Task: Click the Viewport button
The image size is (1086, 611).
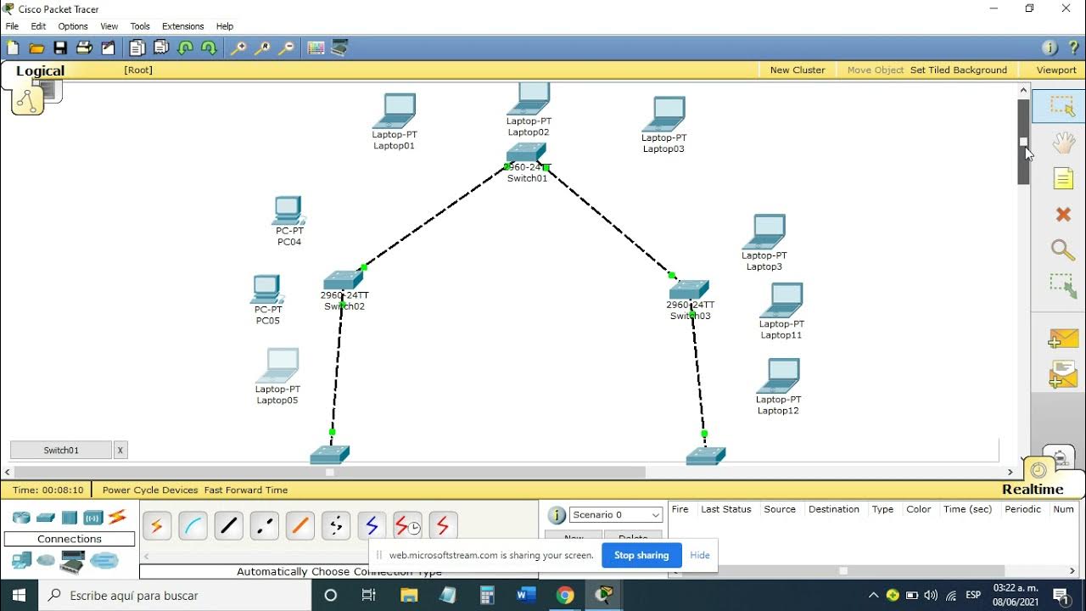Action: coord(1056,70)
